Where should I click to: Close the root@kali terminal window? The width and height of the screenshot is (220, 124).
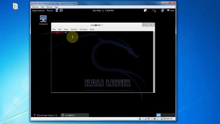pos(153,25)
